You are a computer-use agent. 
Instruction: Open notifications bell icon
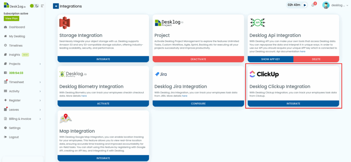(x=313, y=5)
